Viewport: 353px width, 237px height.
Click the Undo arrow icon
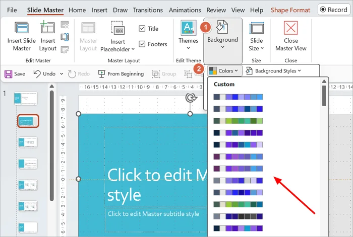[x=37, y=73]
